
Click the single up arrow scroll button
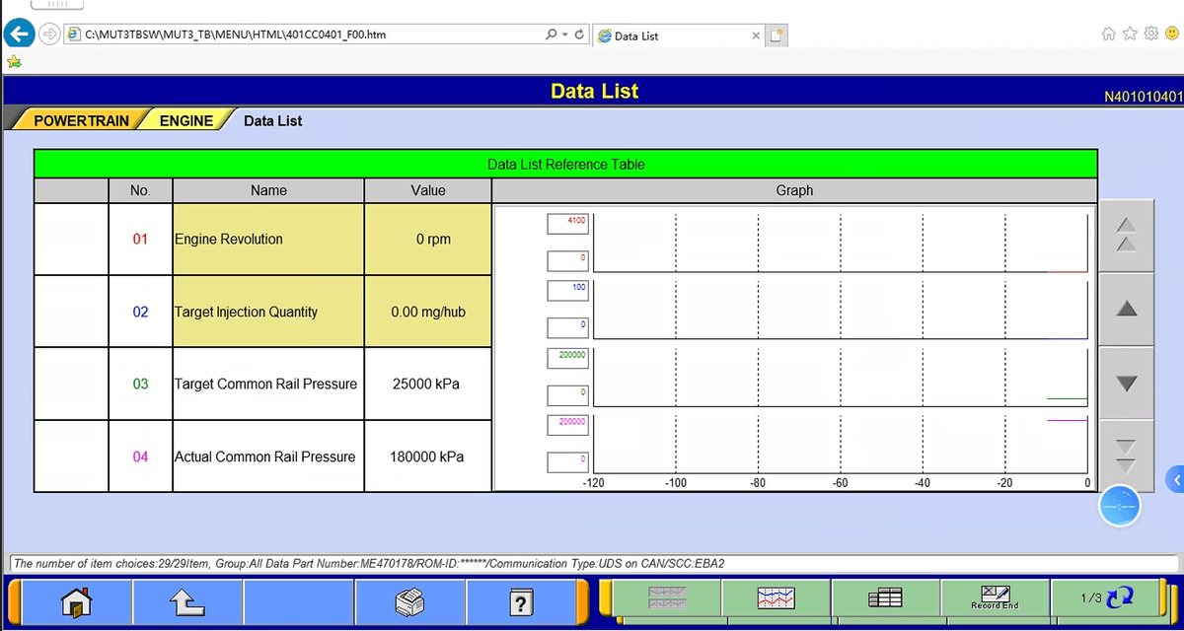pos(1126,310)
